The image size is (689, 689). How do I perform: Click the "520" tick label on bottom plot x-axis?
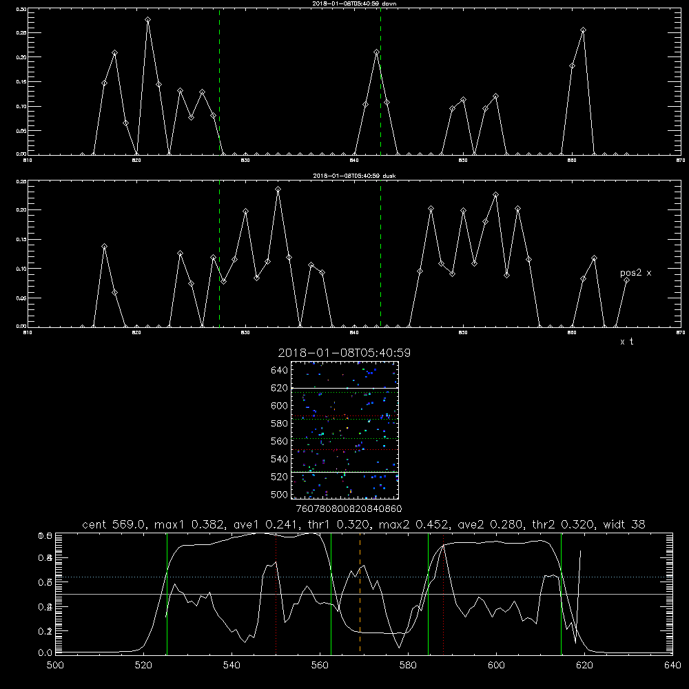143,666
